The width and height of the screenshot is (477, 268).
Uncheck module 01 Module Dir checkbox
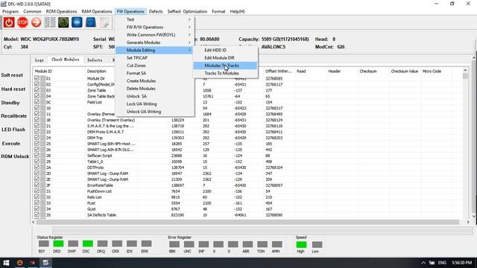point(37,78)
